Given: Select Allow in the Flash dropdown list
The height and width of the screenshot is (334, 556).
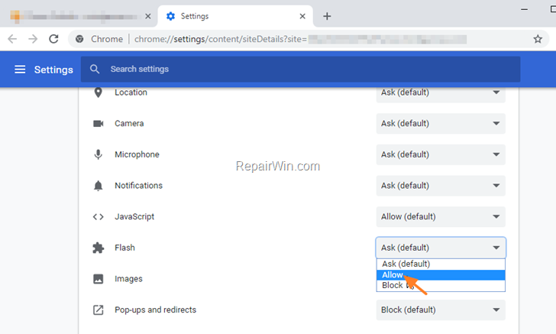Looking at the screenshot, I should coord(441,275).
